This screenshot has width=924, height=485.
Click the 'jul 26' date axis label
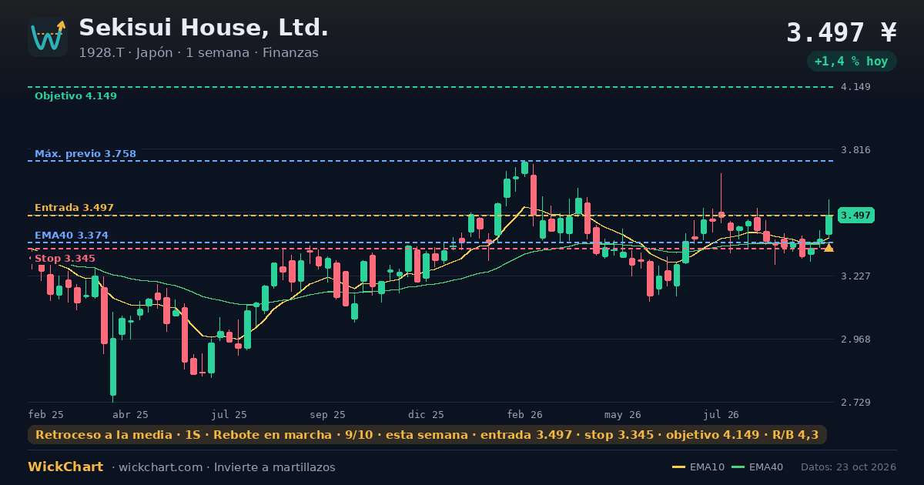pos(721,414)
